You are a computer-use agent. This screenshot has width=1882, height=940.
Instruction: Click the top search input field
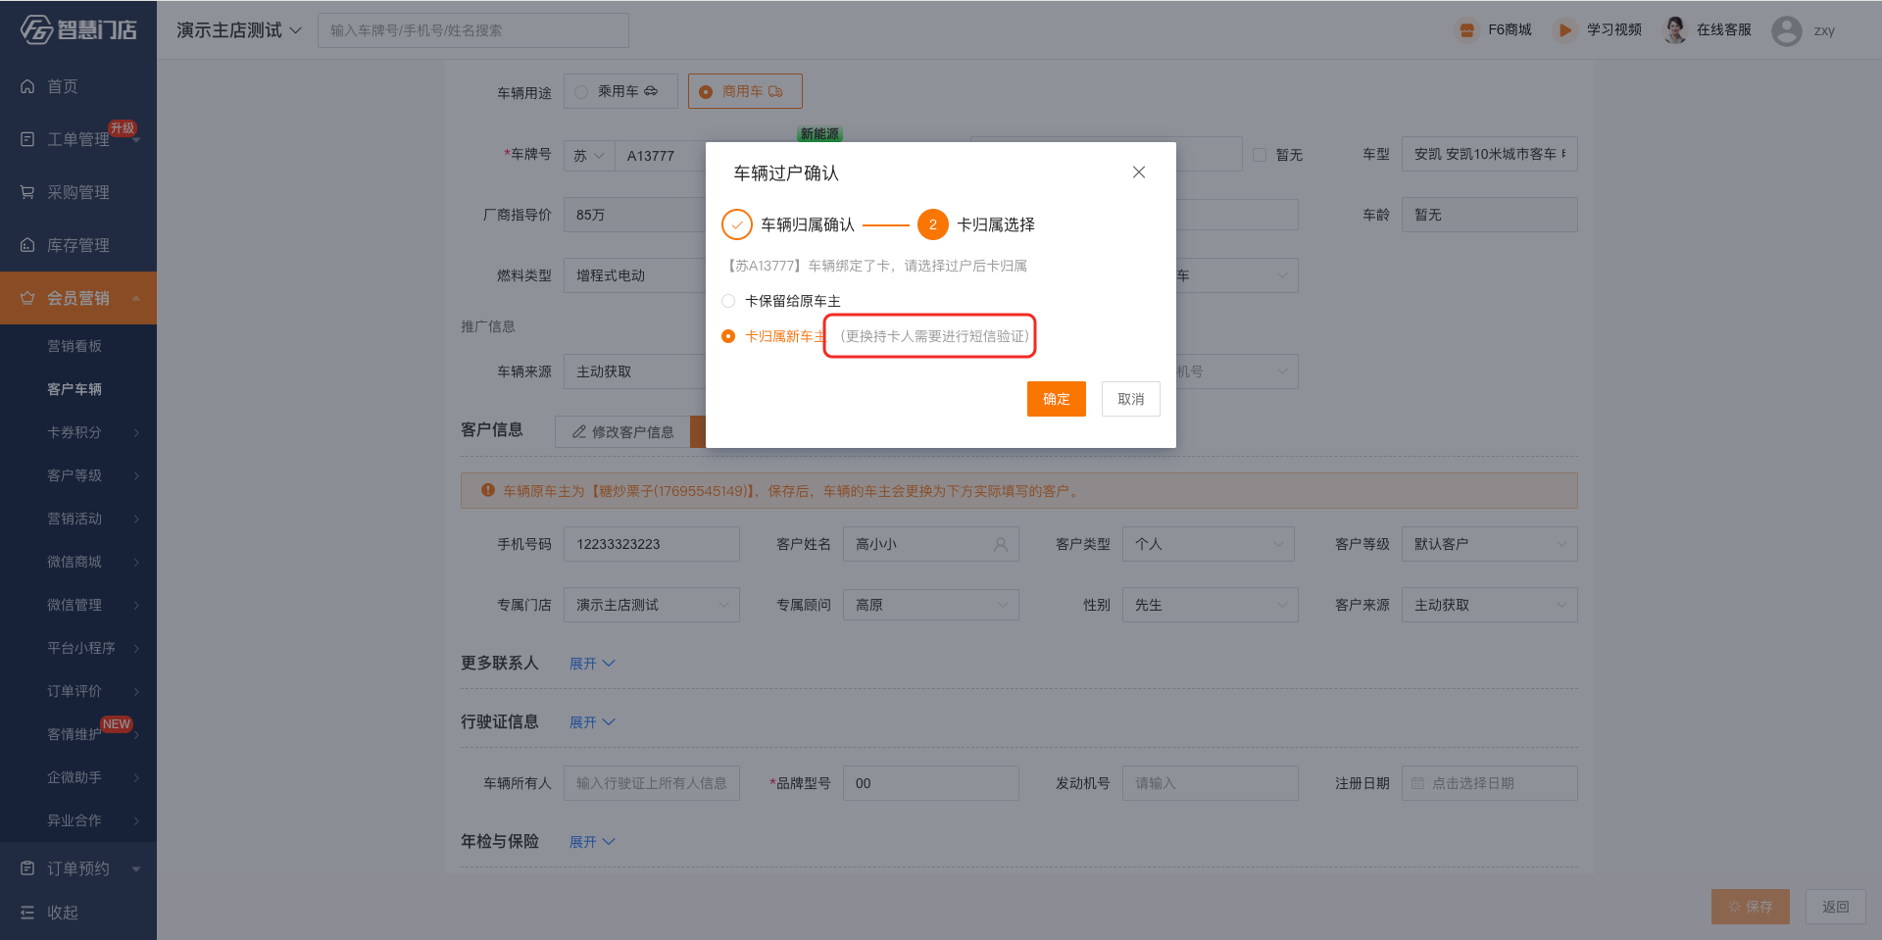coord(472,30)
